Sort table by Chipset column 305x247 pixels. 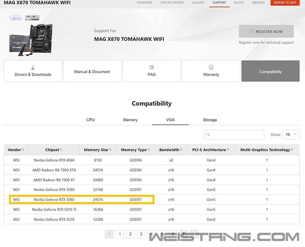coord(54,150)
